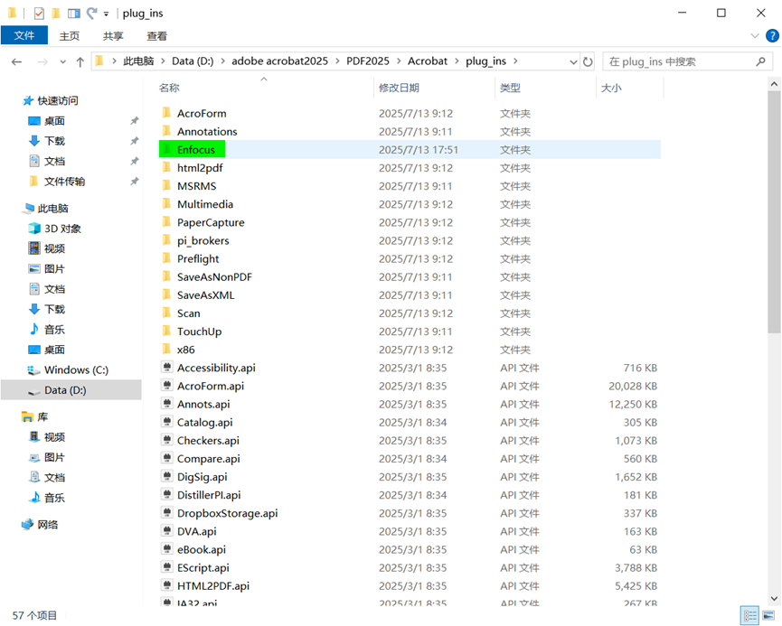
Task: Sort by the 类型 column header
Action: (x=510, y=88)
